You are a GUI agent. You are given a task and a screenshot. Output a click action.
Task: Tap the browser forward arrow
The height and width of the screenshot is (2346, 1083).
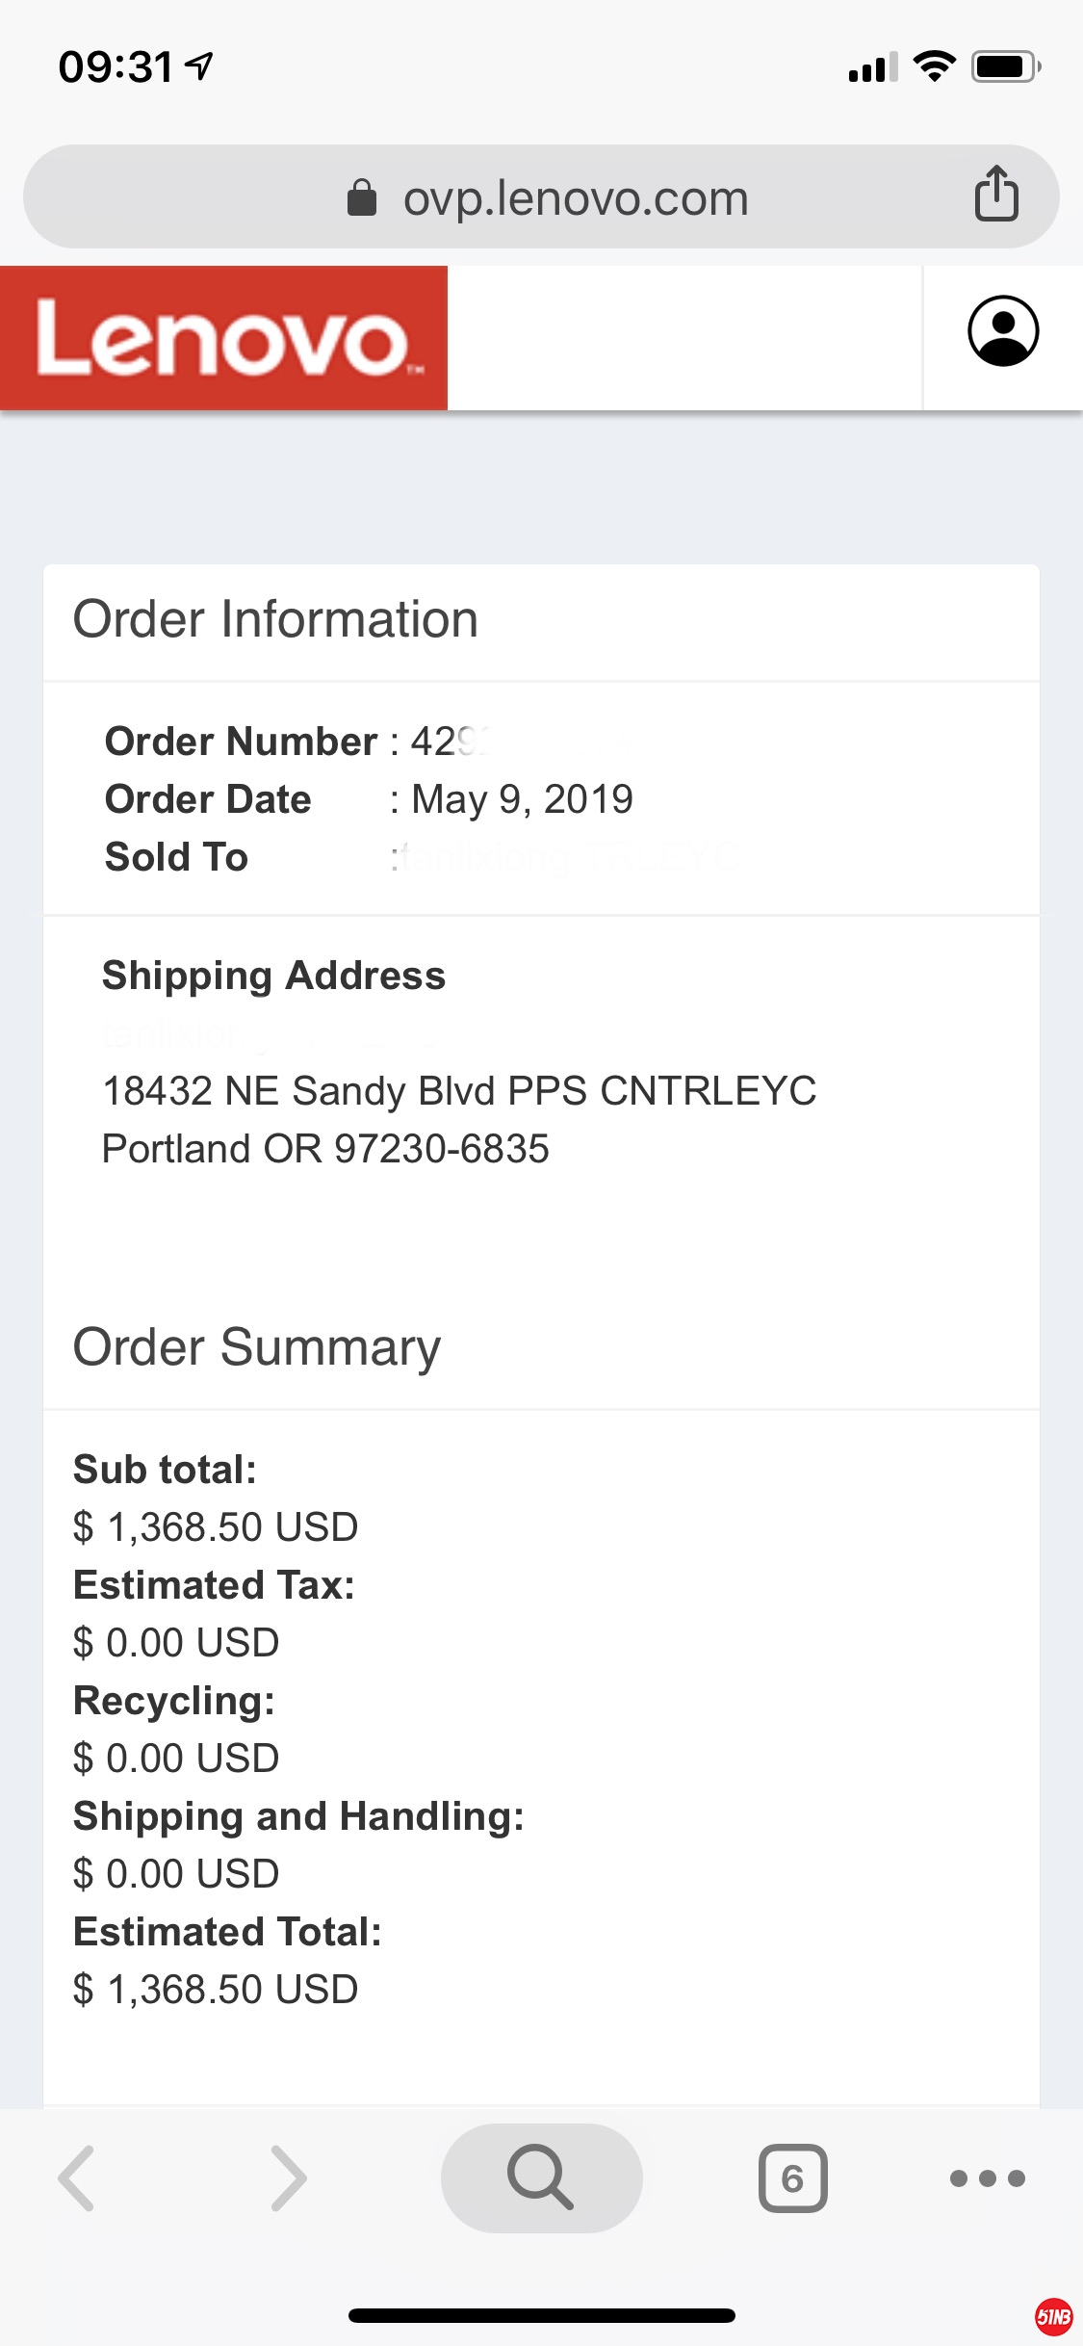point(289,2178)
